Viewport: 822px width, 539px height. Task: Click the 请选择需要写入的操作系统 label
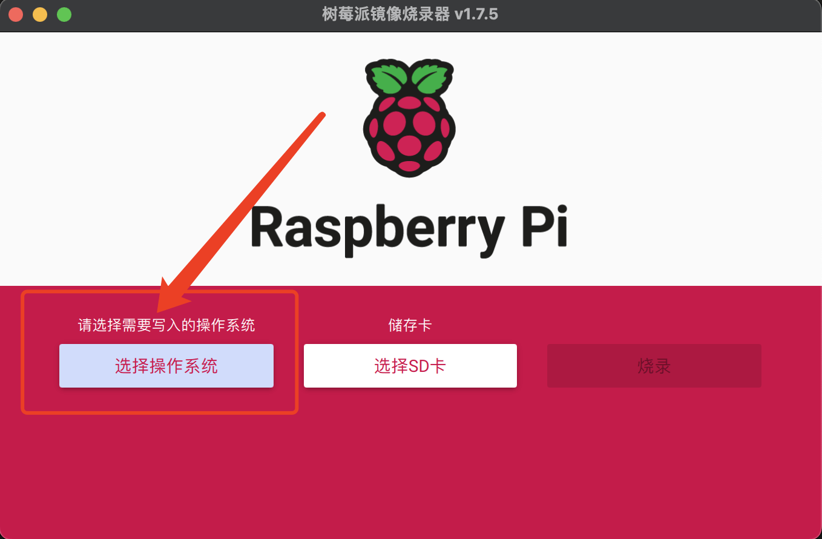click(166, 325)
